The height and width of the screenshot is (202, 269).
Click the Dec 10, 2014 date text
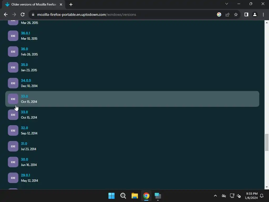29,86
